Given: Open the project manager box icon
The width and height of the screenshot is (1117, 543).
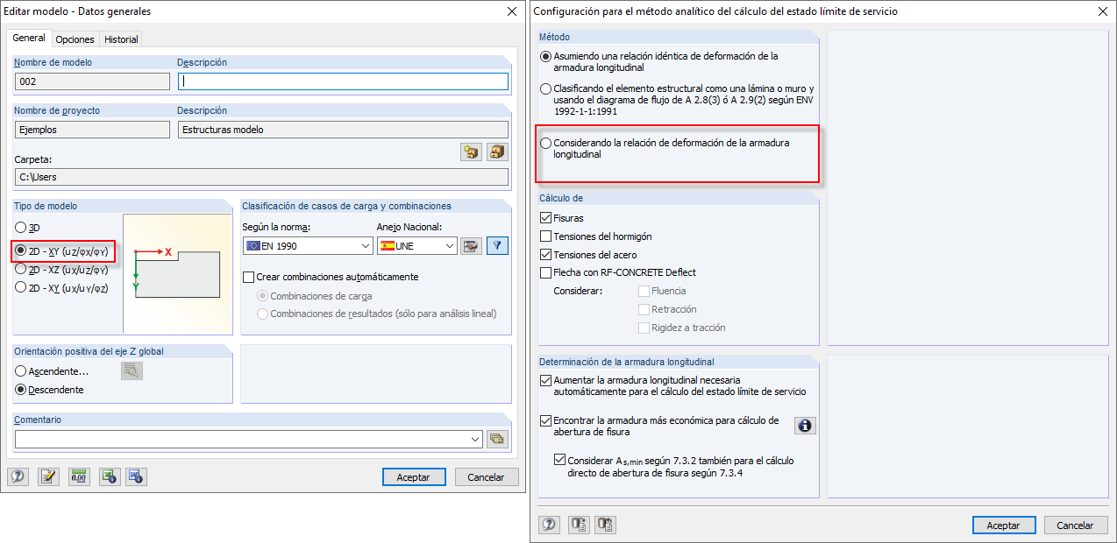Looking at the screenshot, I should pos(497,152).
